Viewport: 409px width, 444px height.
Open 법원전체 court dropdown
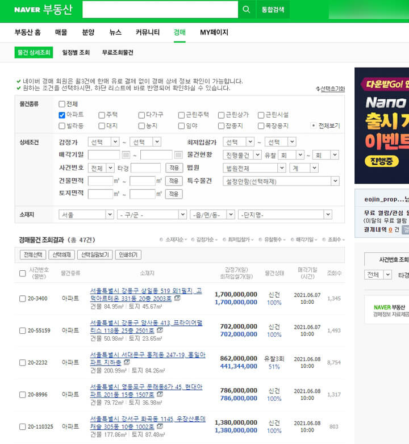[254, 168]
